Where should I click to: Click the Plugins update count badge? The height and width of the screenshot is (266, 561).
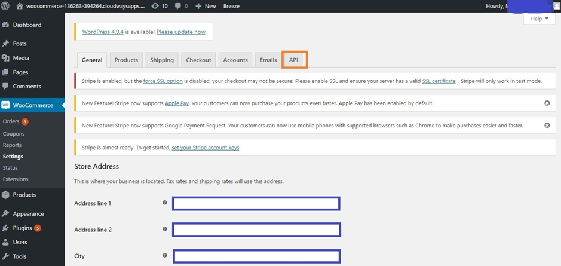(x=37, y=228)
